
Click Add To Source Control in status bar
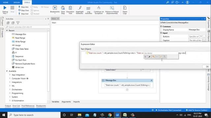tap(197, 110)
